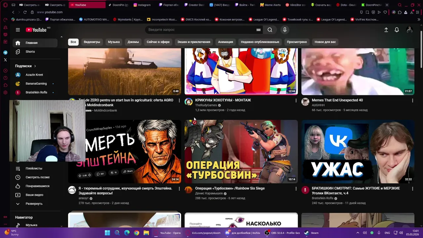Select the Анимация filter chip
The image size is (423, 238).
(225, 42)
